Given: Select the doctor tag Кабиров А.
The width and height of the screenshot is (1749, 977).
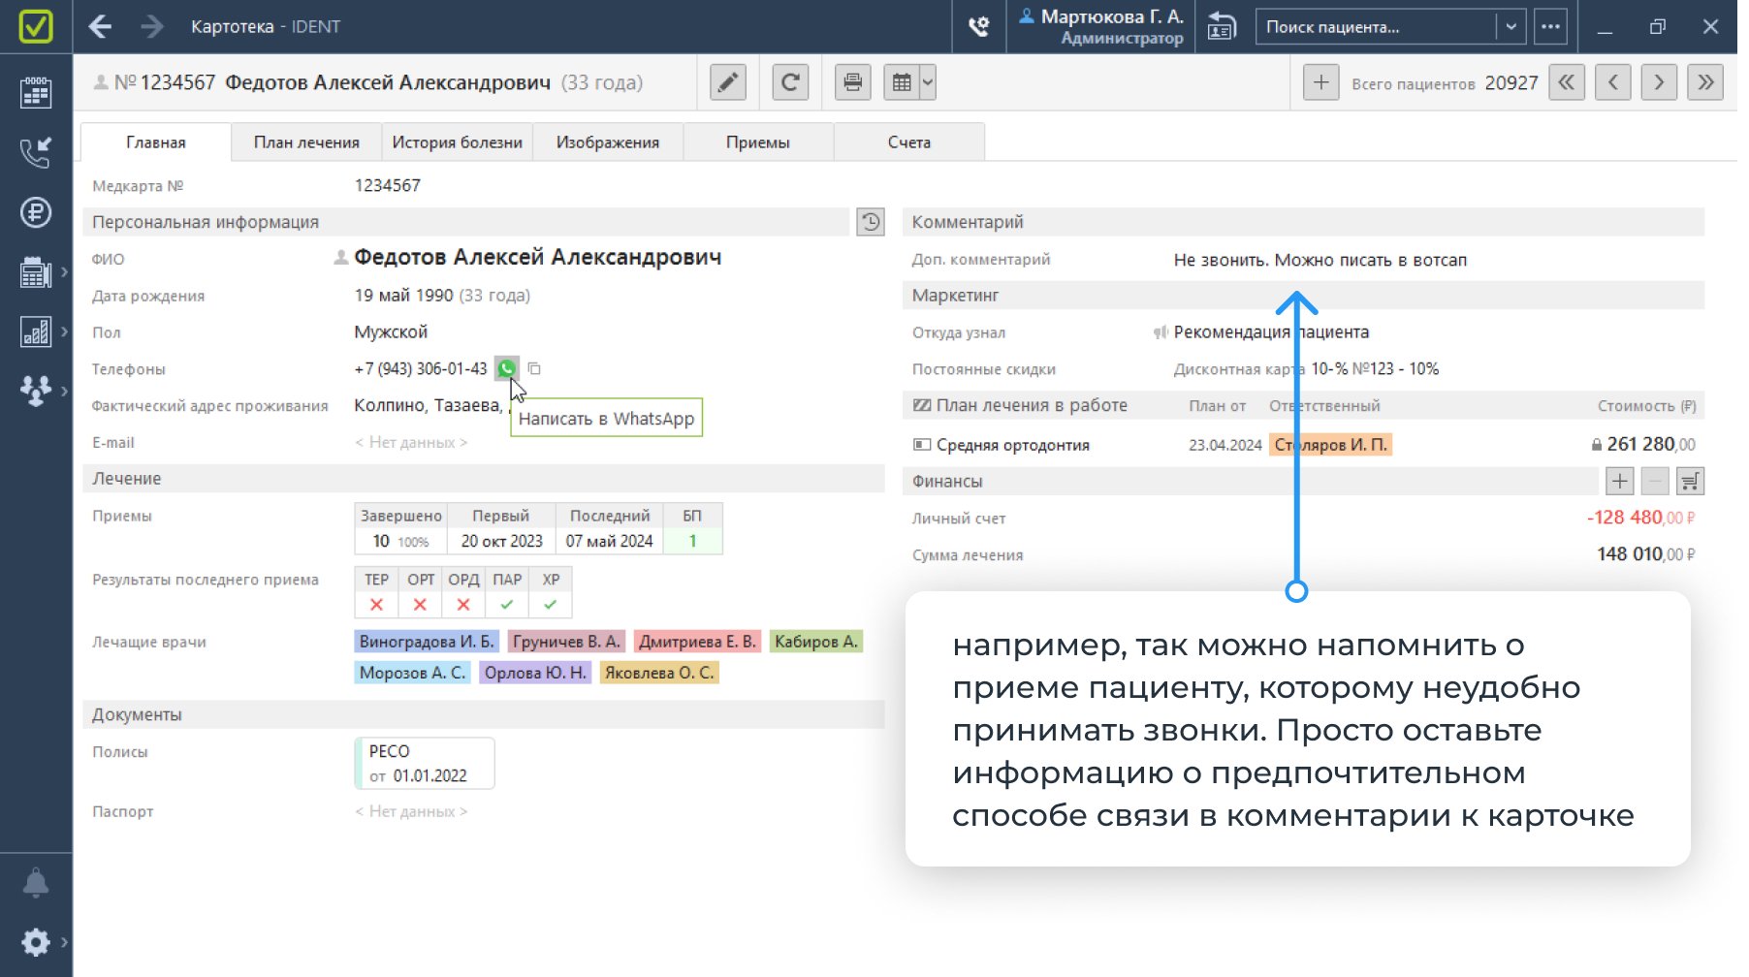Looking at the screenshot, I should tap(816, 642).
